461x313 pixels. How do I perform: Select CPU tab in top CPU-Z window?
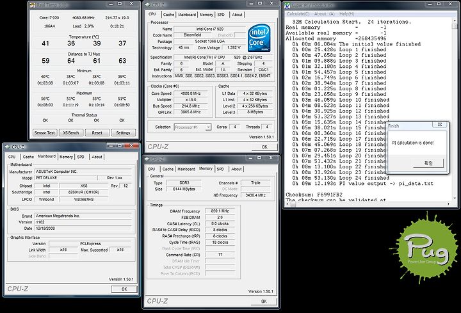click(x=152, y=14)
